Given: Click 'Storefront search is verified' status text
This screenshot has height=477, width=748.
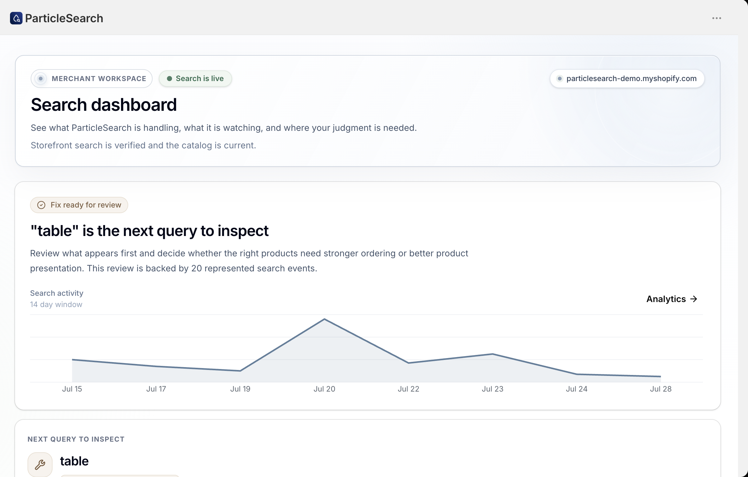Looking at the screenshot, I should [143, 145].
